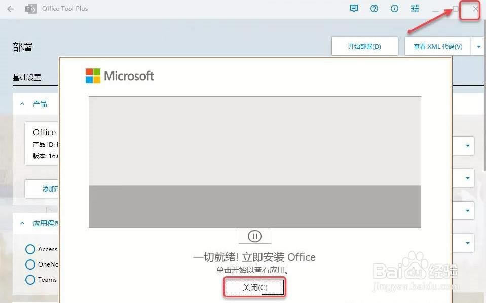
Task: Click the 产品 ID line in the Office card
Action: [46, 145]
